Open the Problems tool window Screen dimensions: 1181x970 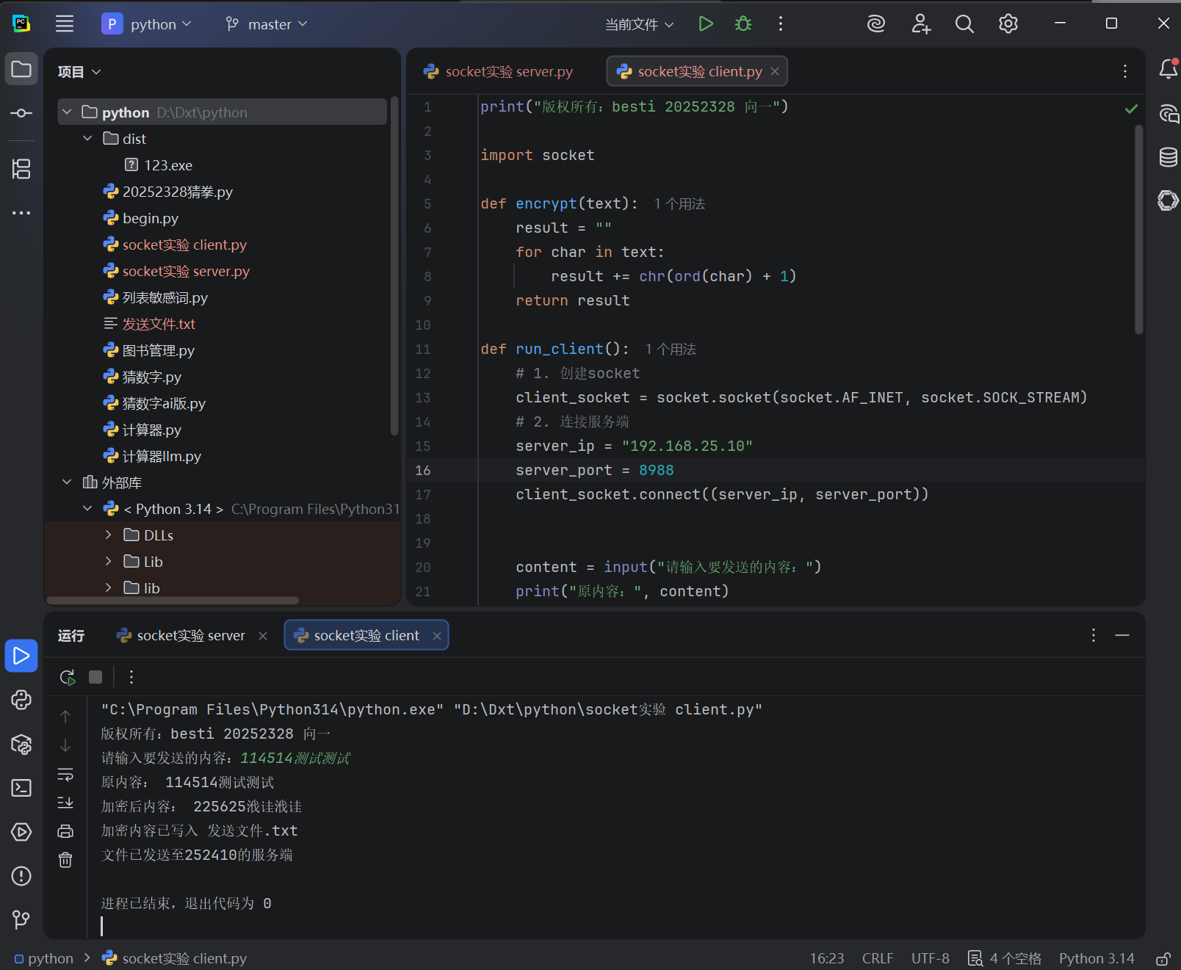coord(21,876)
